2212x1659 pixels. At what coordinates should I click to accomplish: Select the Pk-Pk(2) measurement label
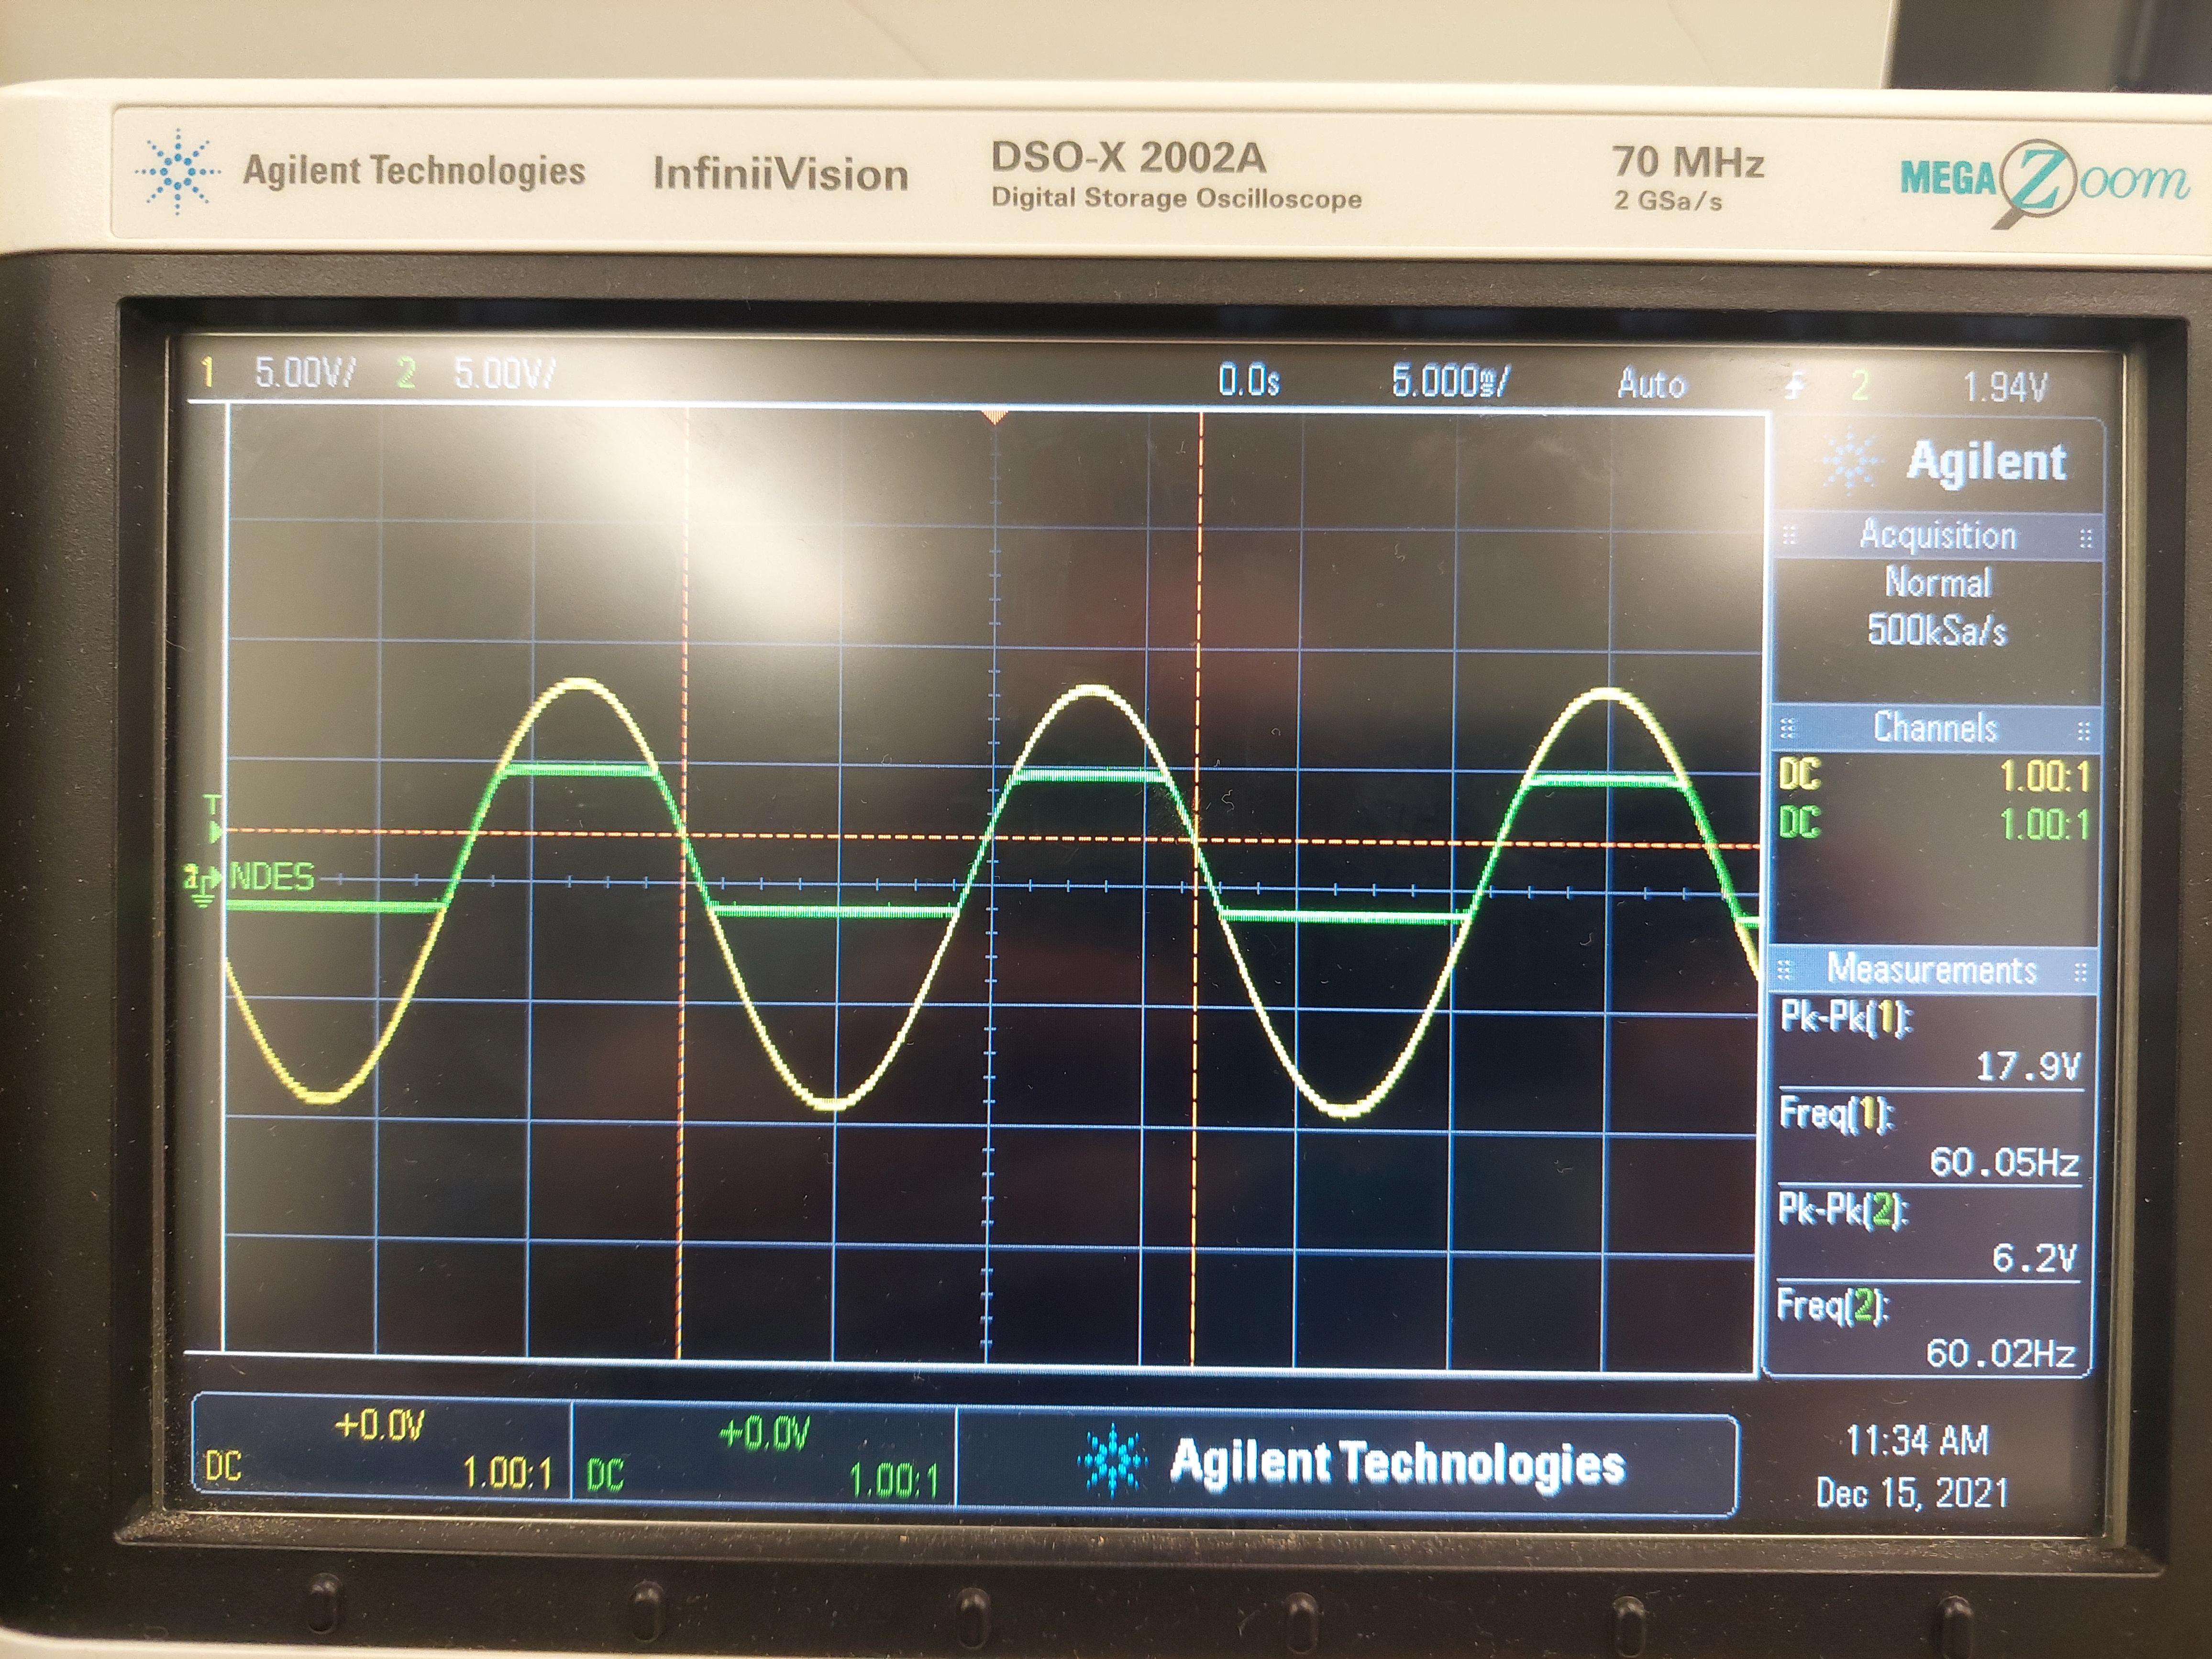(x=1843, y=1210)
